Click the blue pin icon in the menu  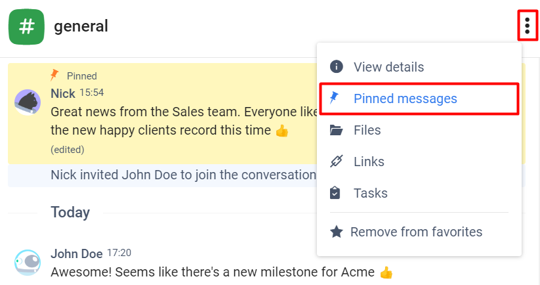pyautogui.click(x=334, y=98)
